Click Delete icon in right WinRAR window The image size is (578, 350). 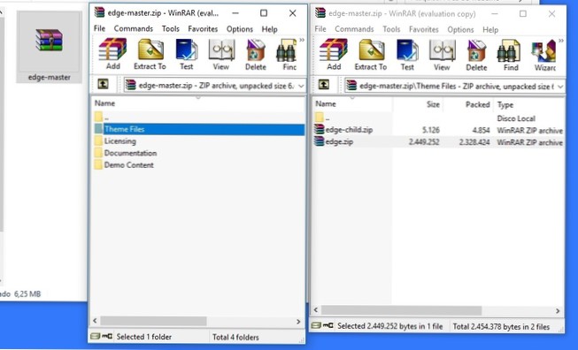click(x=476, y=54)
